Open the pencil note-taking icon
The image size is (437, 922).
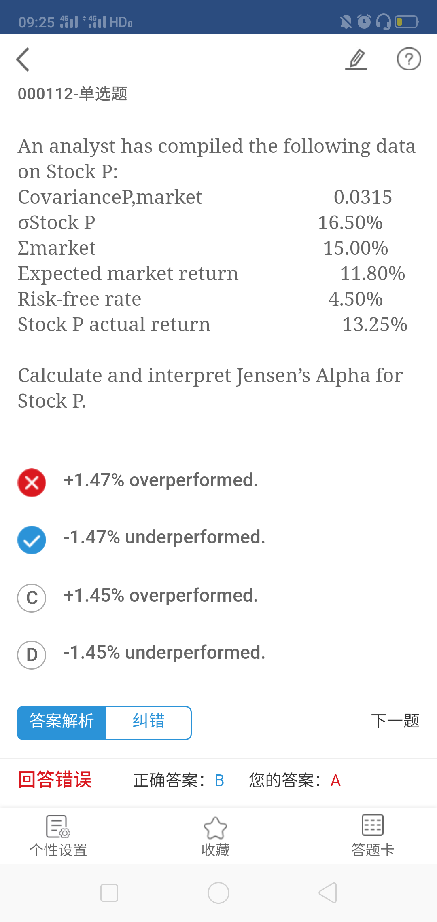point(356,59)
